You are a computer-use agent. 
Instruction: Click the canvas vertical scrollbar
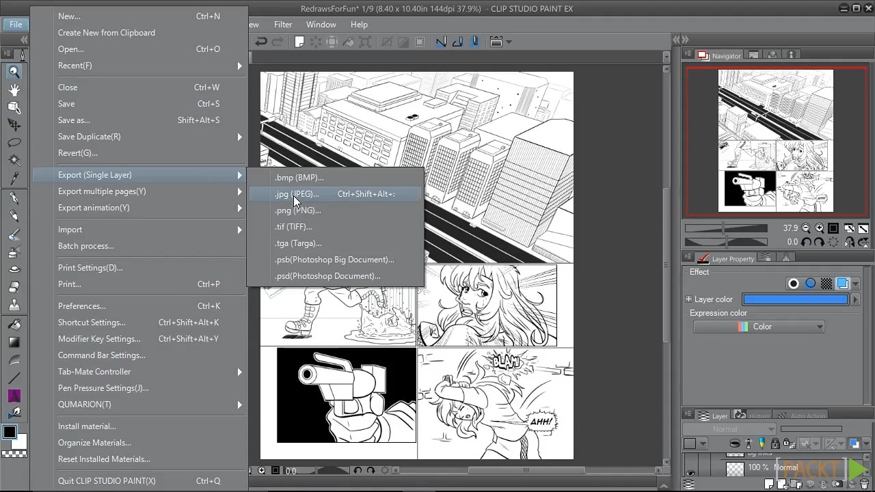[x=667, y=264]
